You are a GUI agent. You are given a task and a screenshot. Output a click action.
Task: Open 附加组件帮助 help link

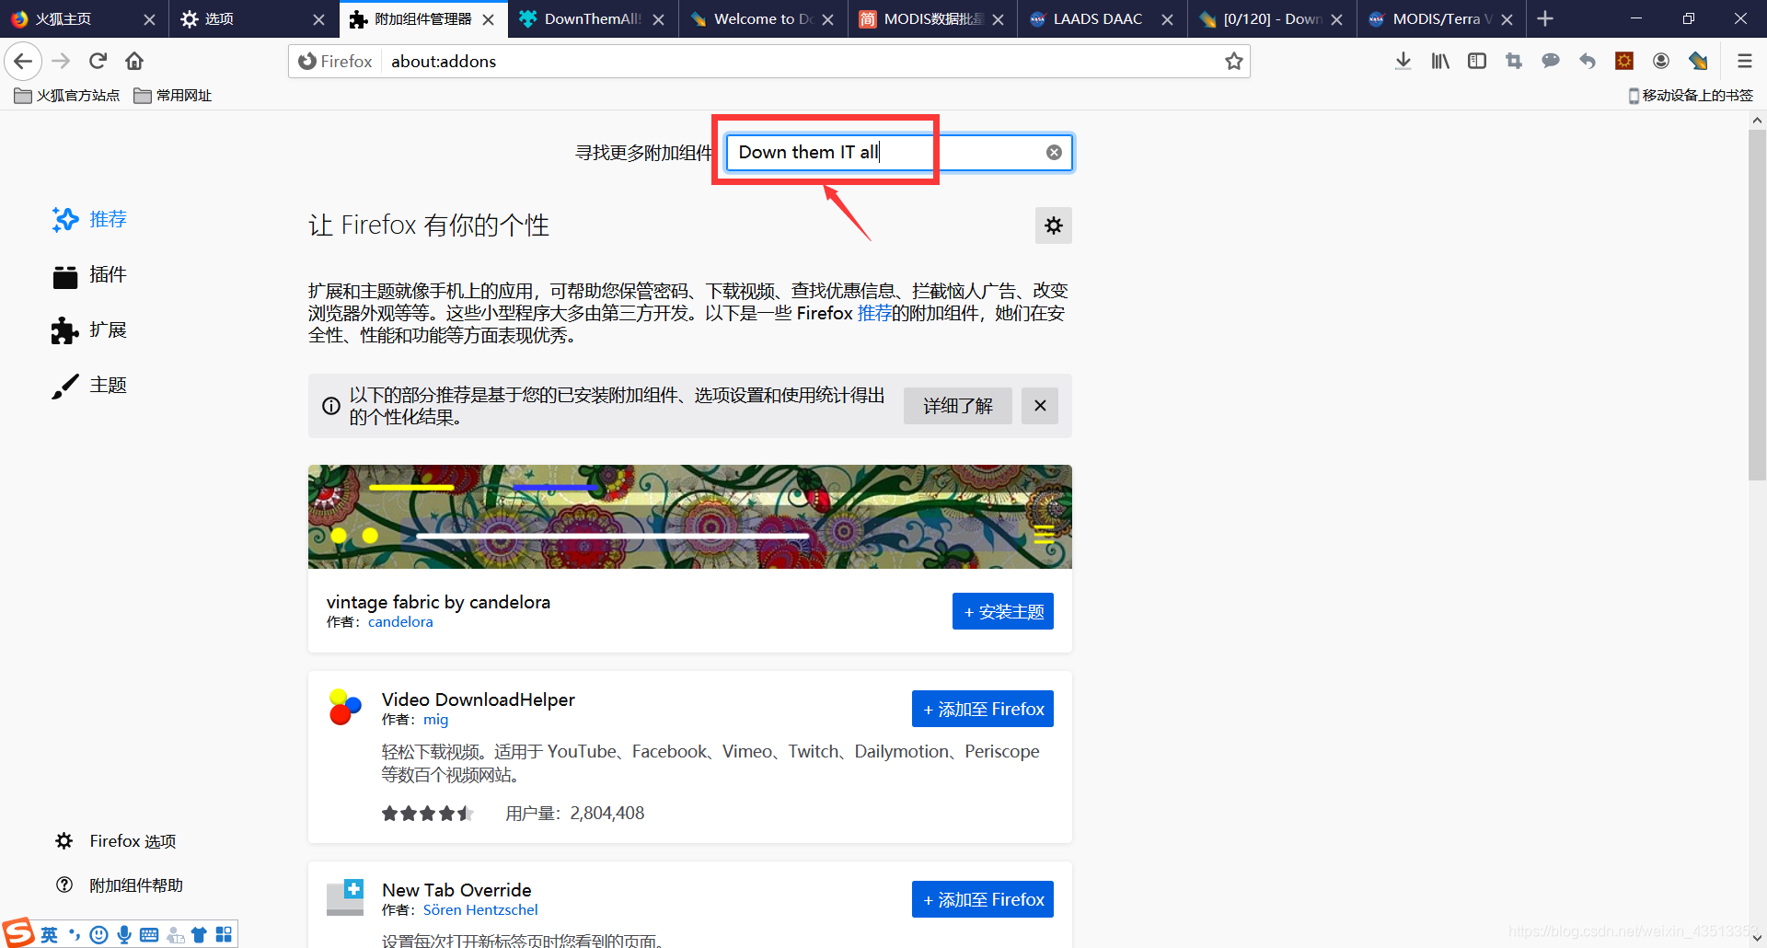click(x=120, y=885)
